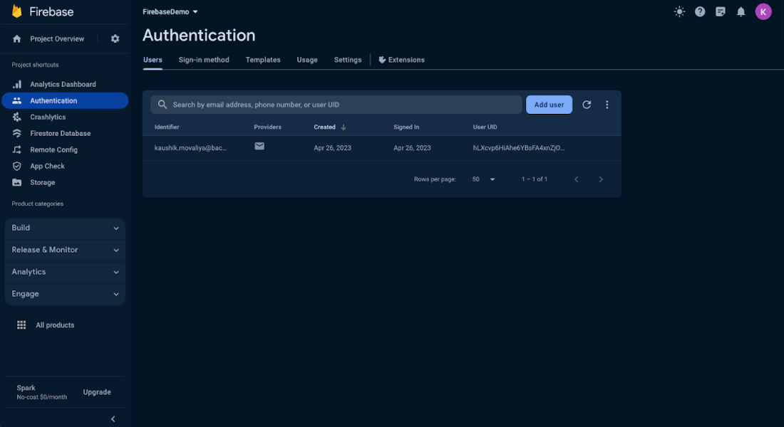Click the Firestore Database waves icon
784x427 pixels.
pos(17,133)
